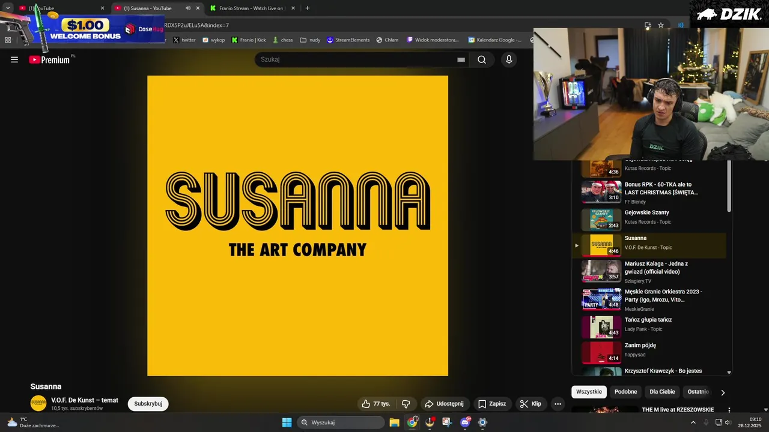The height and width of the screenshot is (432, 769).
Task: Play Męskie Granie Orkiestra 2023 Party
Action: coord(649,299)
